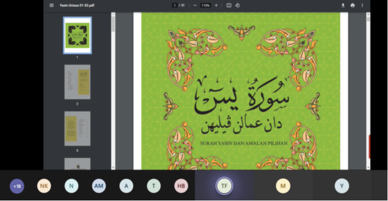Click the active speaker TF avatar

(224, 186)
